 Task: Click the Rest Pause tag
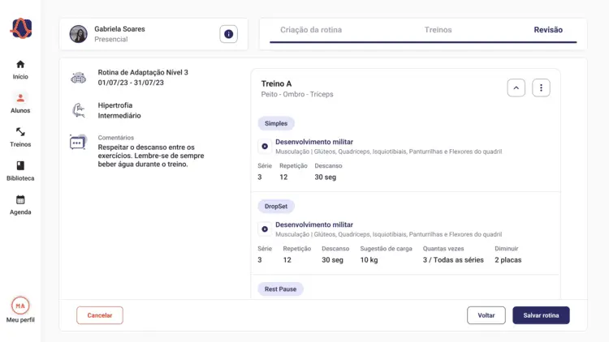click(x=280, y=289)
